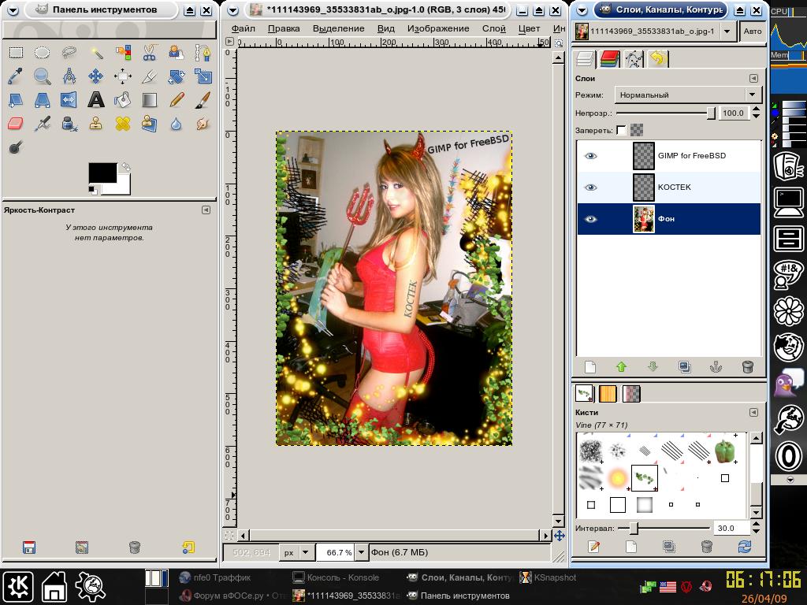Enable the Запереть lock transparency checkbox
Screen dimensions: 807x605
click(622, 130)
